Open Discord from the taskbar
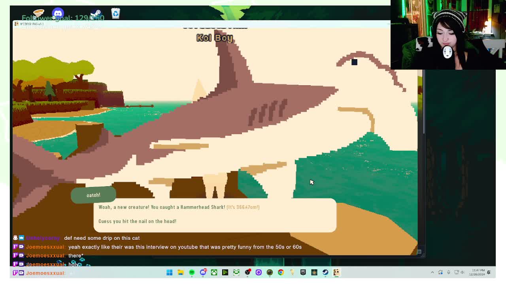 [x=203, y=272]
